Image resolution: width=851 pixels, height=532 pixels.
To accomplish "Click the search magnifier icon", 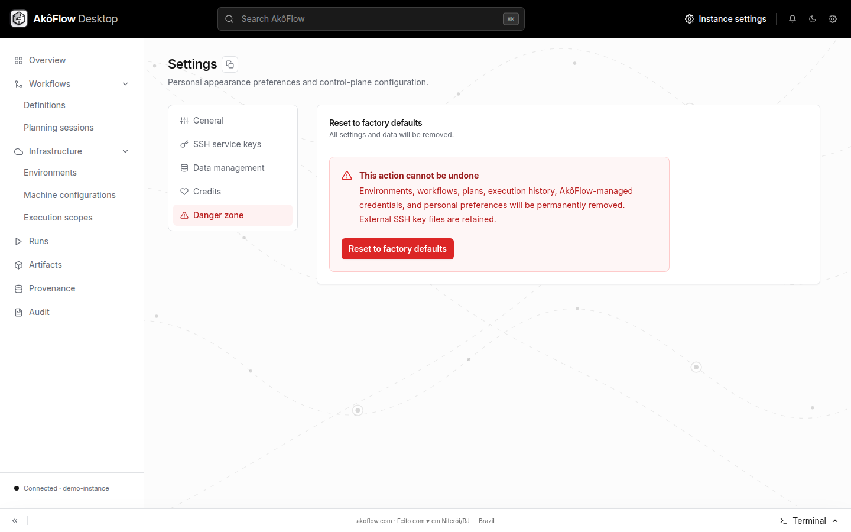I will (x=229, y=19).
